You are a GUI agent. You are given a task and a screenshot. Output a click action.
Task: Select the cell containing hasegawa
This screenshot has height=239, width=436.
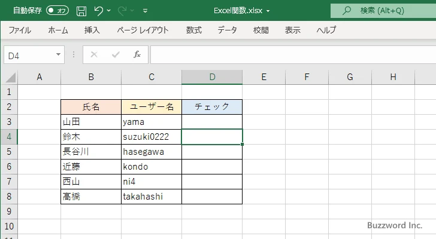click(x=152, y=152)
